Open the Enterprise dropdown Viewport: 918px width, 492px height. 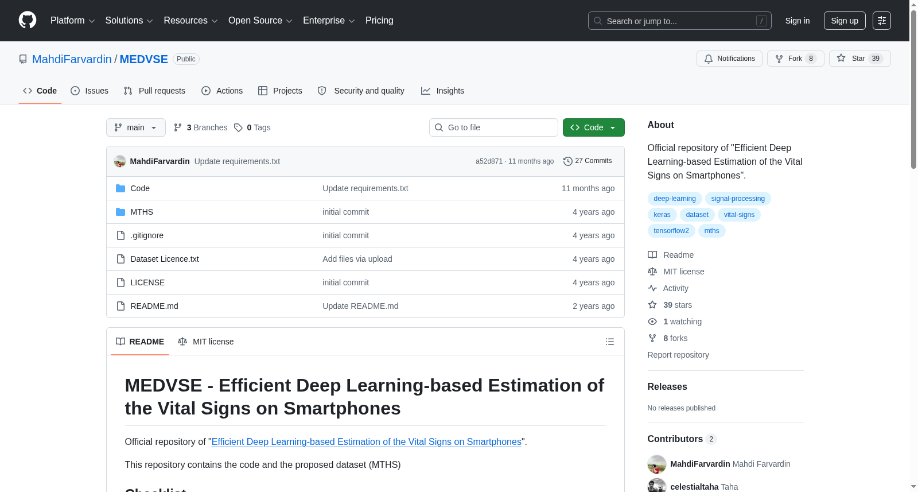pyautogui.click(x=329, y=21)
